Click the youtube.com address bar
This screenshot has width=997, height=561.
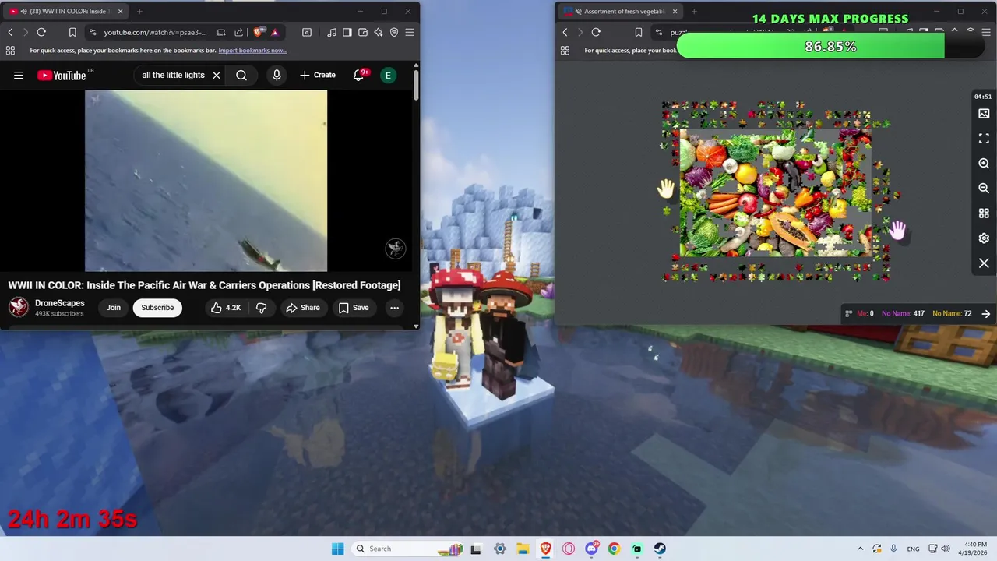click(156, 32)
